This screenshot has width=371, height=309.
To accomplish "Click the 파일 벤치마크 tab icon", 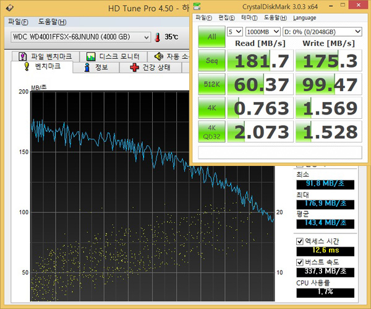I will [22, 56].
